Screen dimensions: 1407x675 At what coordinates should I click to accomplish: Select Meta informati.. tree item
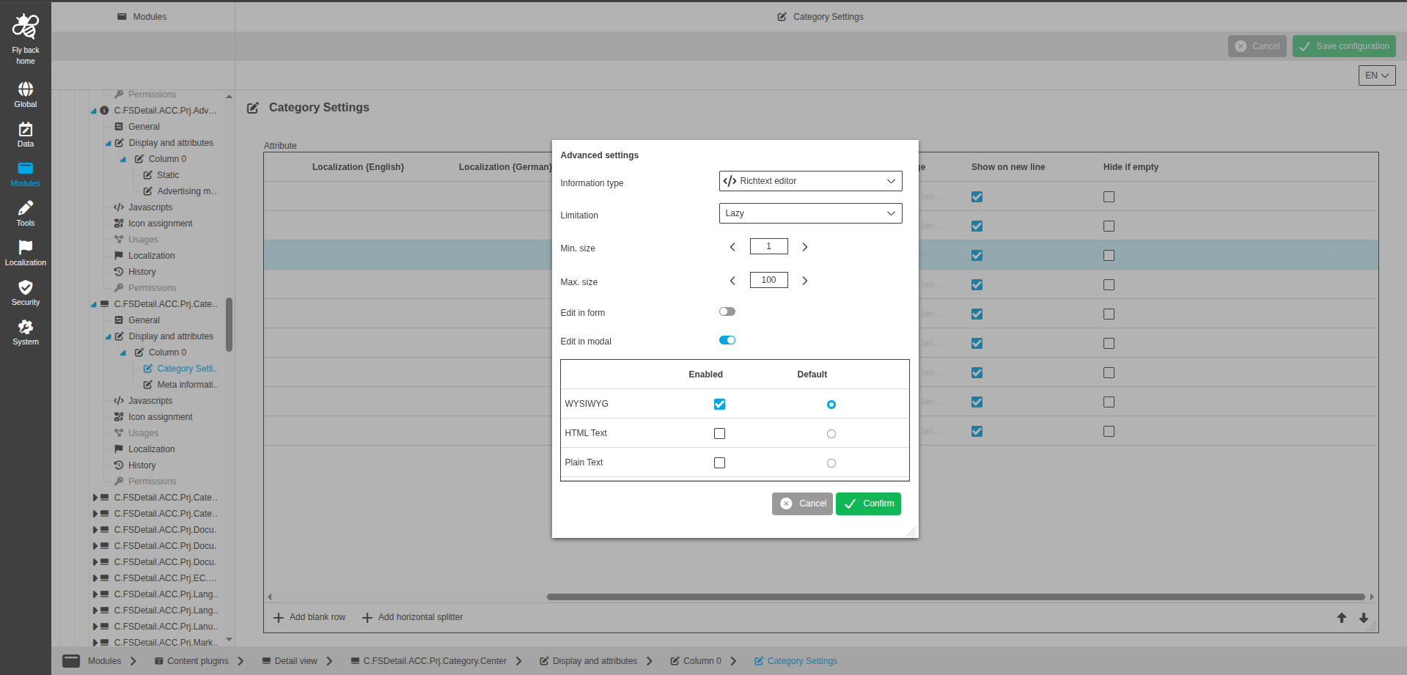coord(187,385)
